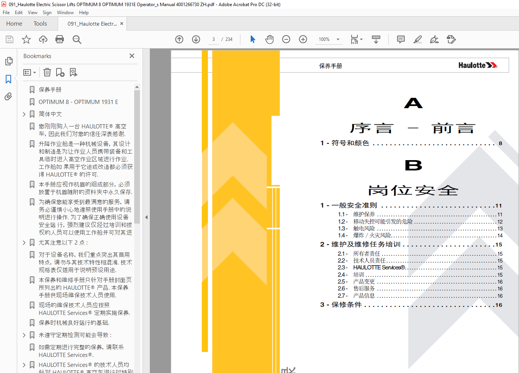The width and height of the screenshot is (519, 373).
Task: Activate the Hand pan tool
Action: 269,39
